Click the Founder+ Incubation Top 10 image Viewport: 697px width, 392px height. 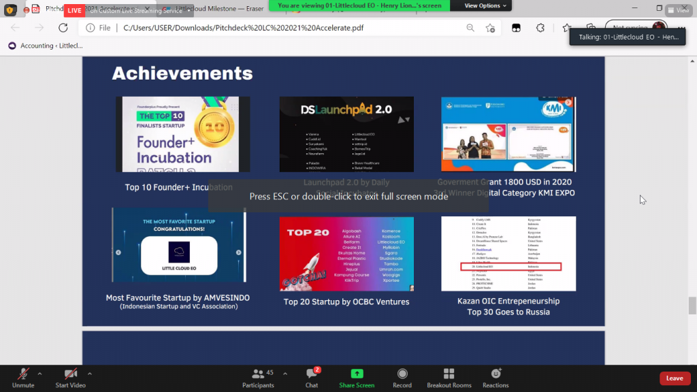(x=182, y=134)
